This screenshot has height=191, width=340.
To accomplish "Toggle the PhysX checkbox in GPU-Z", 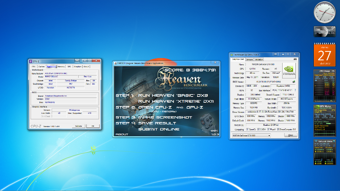I will [268, 129].
